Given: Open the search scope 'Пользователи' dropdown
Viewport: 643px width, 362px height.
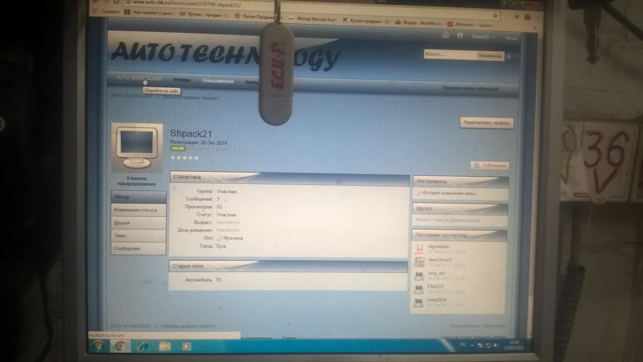Looking at the screenshot, I should pos(490,55).
